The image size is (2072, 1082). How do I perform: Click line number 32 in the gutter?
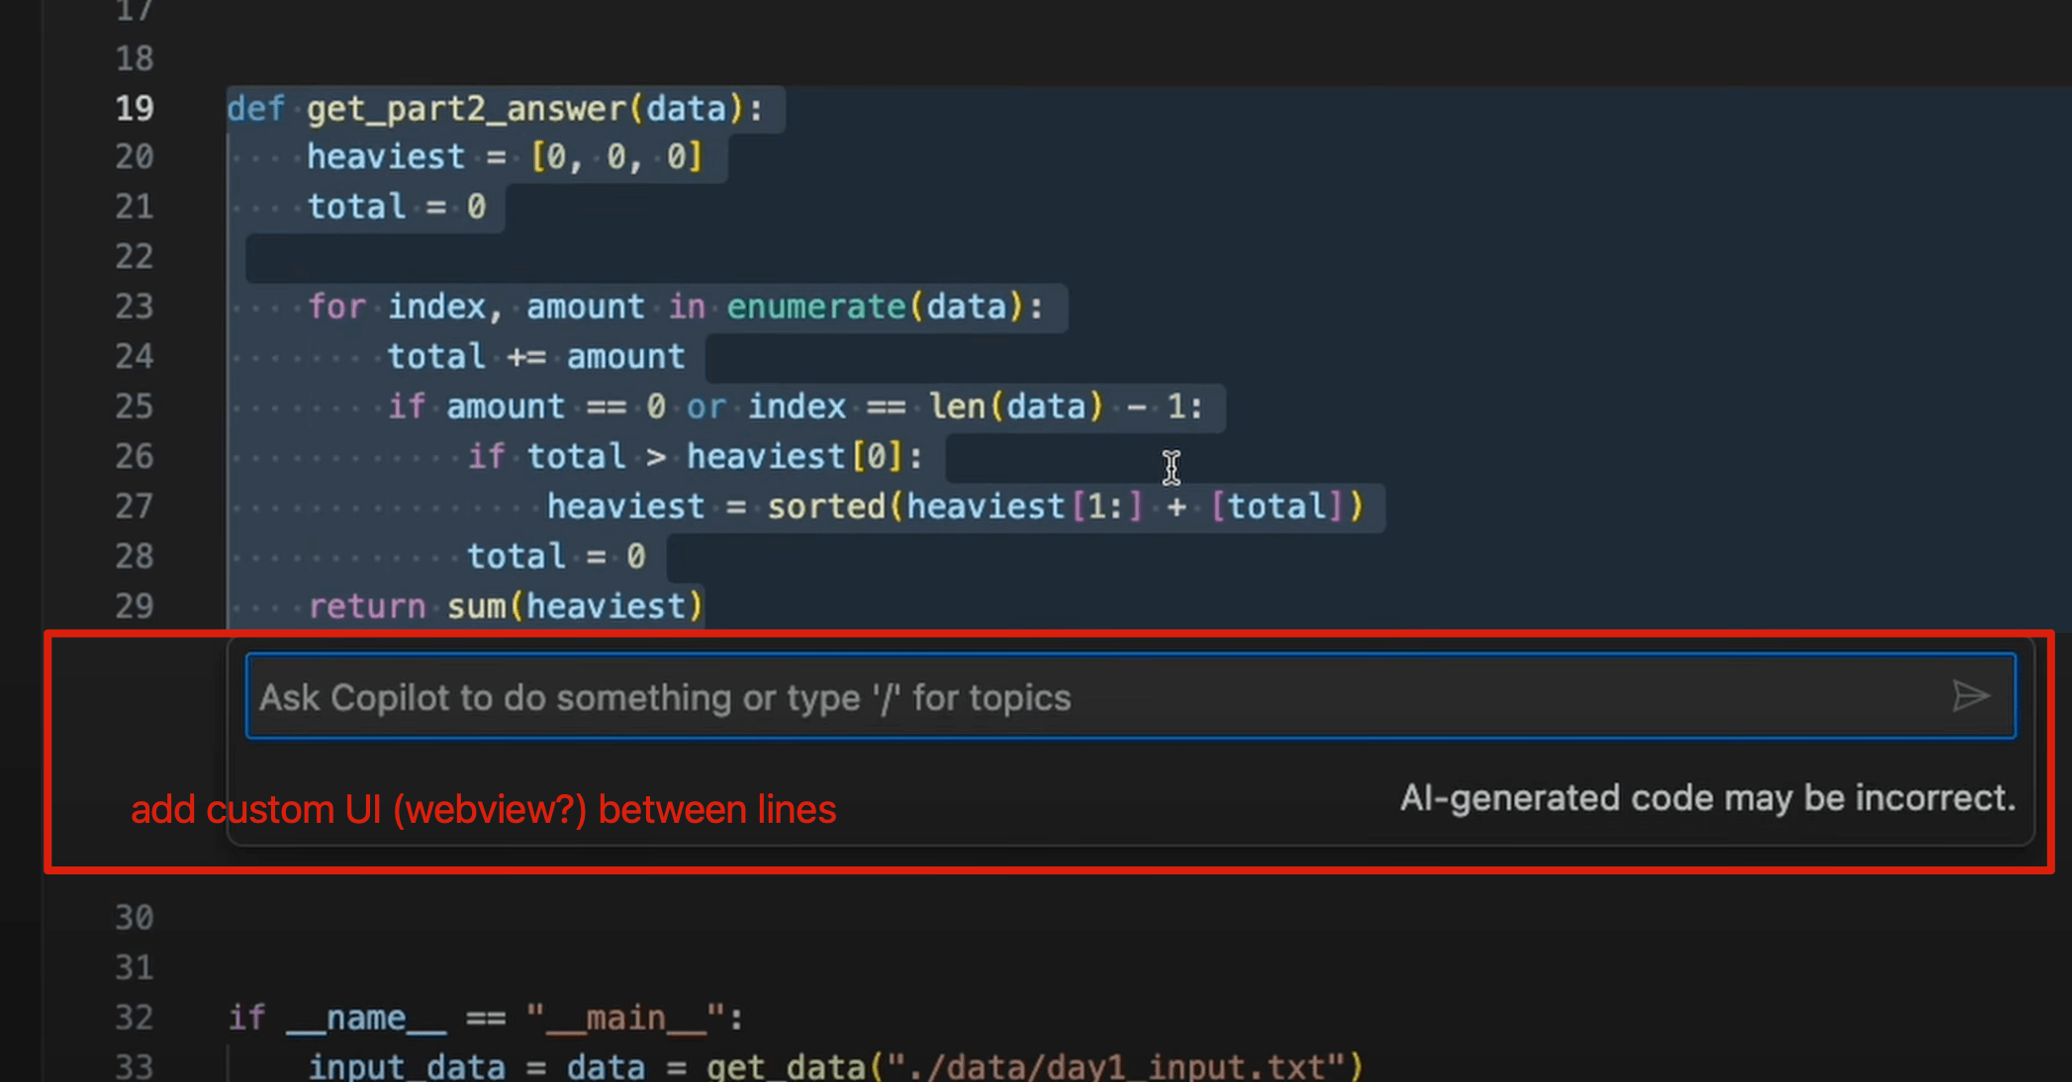[135, 1017]
